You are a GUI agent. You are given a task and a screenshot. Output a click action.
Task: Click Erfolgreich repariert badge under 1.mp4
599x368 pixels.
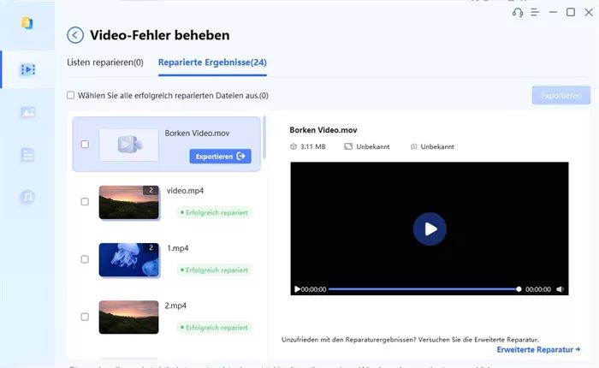click(214, 270)
